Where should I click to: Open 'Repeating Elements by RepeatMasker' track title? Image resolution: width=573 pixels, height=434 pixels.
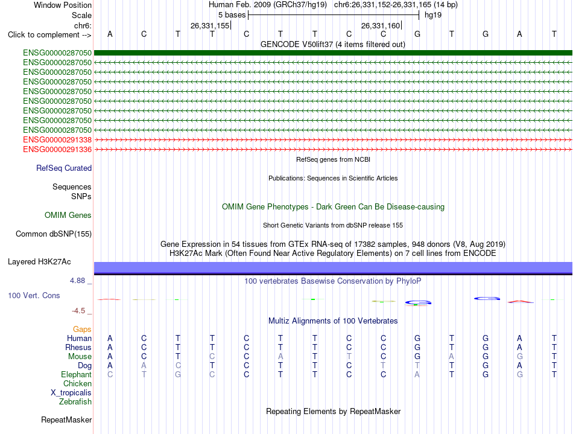[333, 411]
